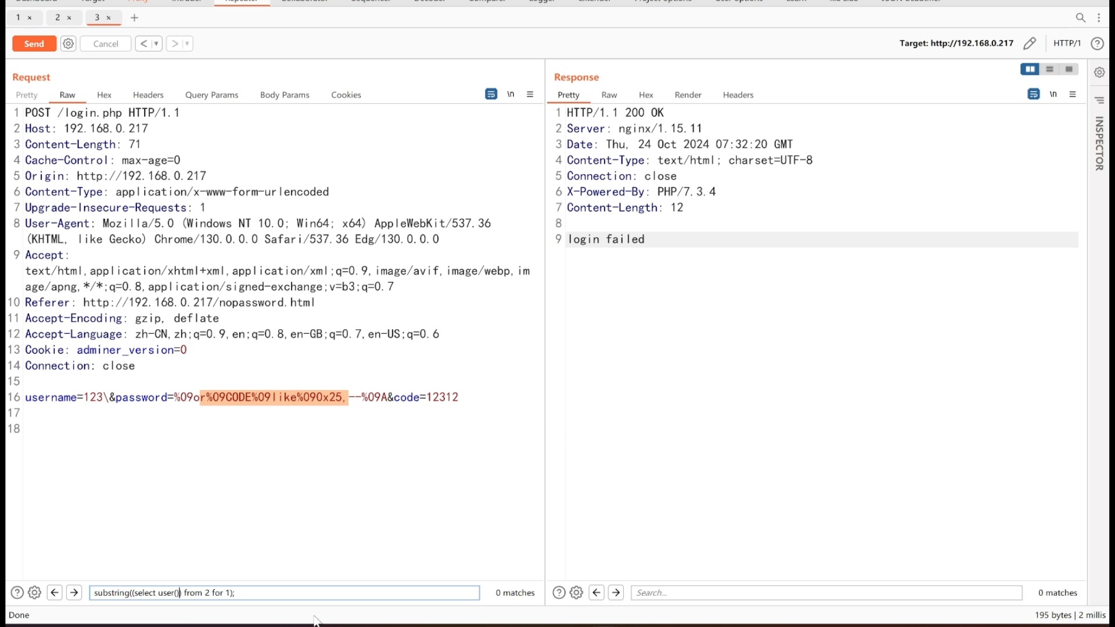Open the next history dropdown arrow
The image size is (1115, 627).
click(187, 44)
